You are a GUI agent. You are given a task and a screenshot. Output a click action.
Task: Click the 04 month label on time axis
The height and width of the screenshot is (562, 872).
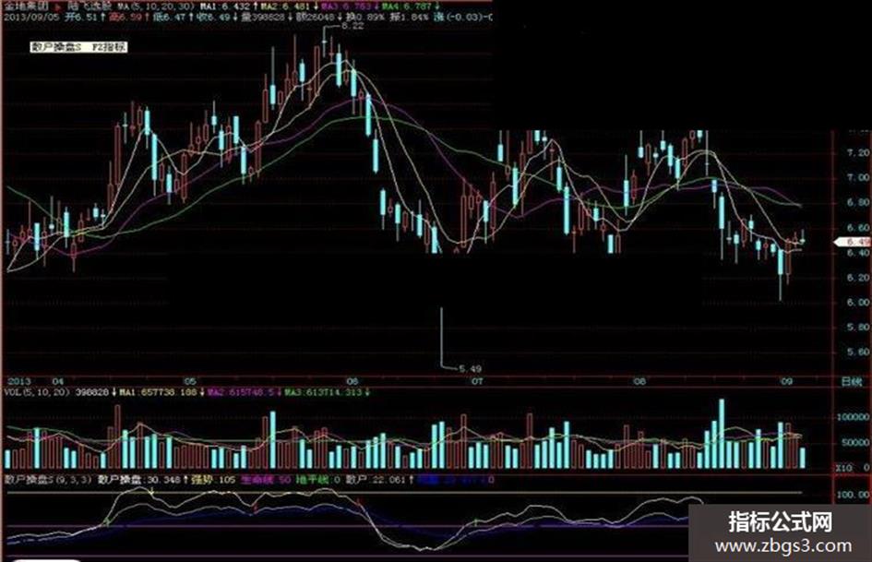(x=57, y=382)
